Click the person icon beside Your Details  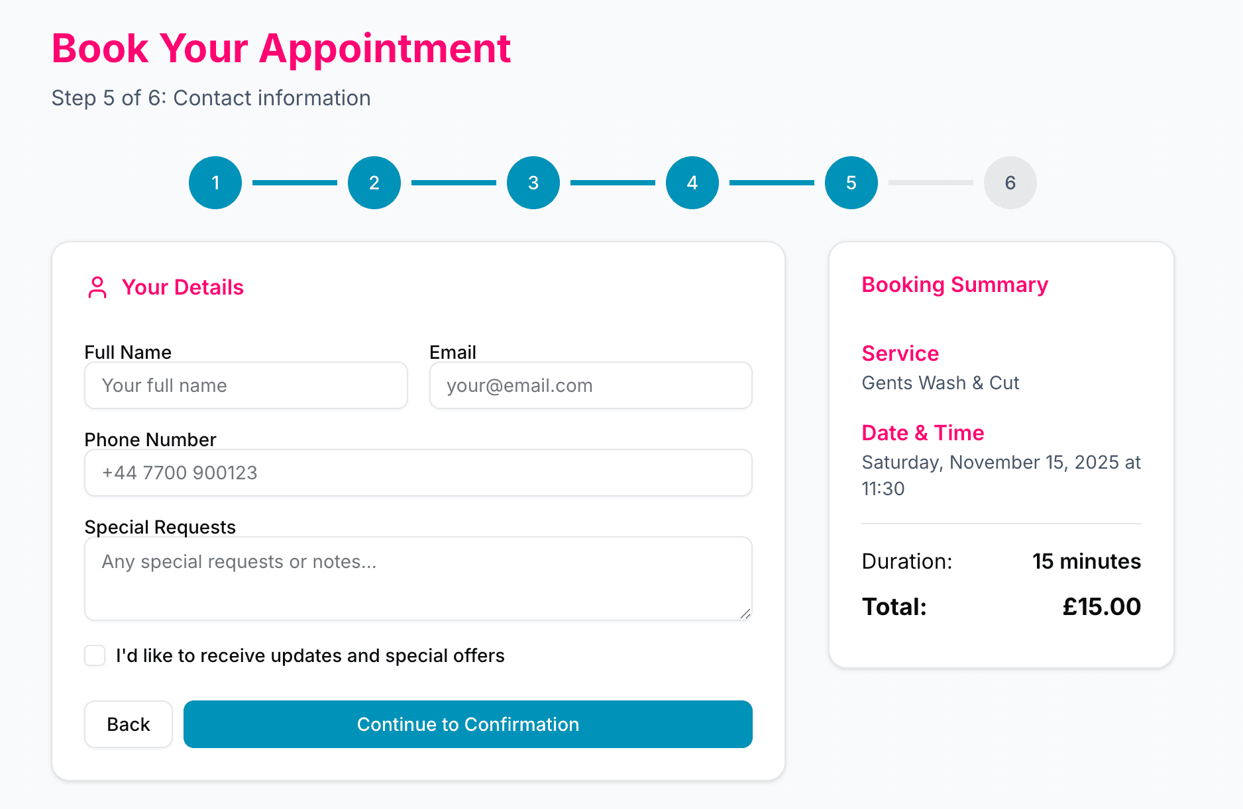[97, 287]
